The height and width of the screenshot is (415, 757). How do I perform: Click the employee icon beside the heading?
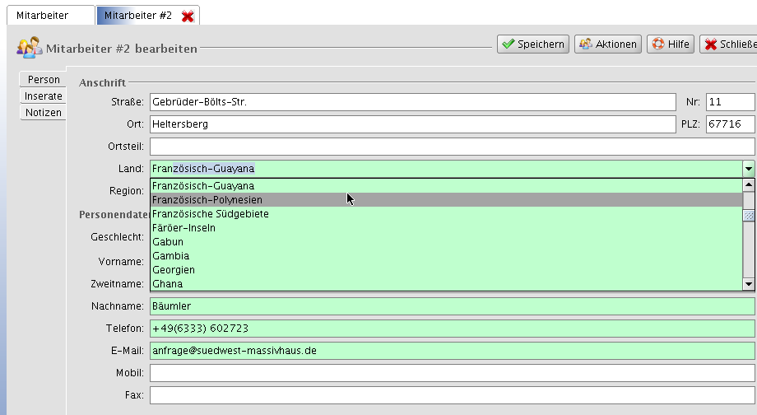pos(30,48)
